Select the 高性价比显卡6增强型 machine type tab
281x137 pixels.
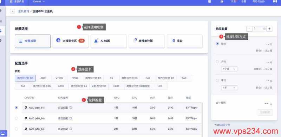[138, 86]
